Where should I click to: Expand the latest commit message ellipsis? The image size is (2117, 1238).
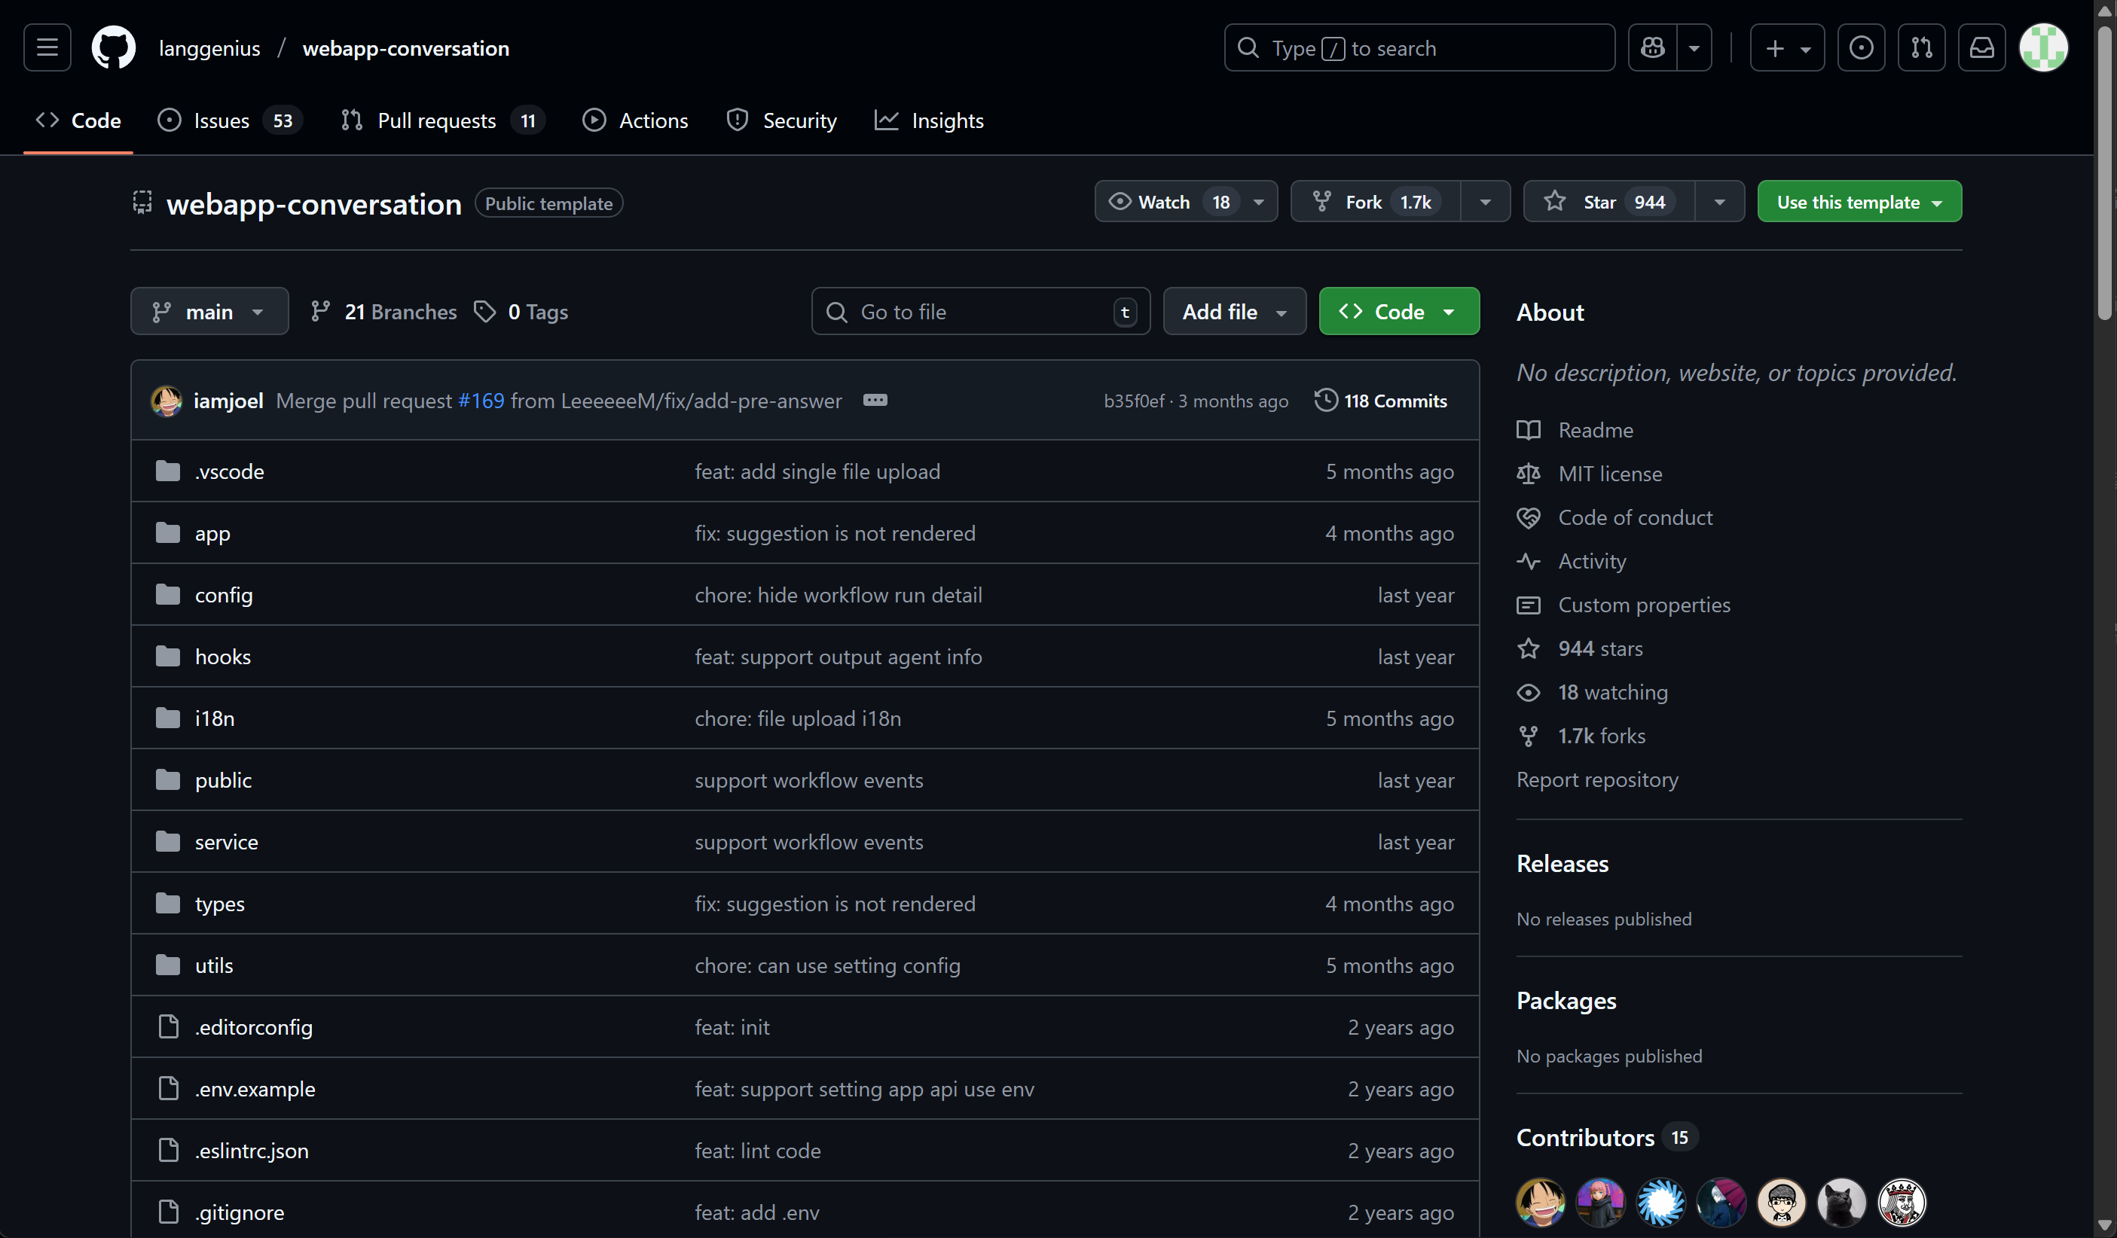[875, 400]
